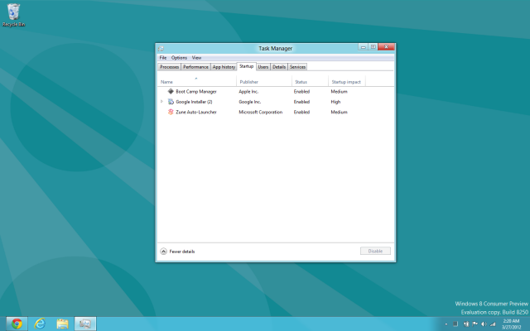This screenshot has height=331, width=530.
Task: Go to the Services tab
Action: pyautogui.click(x=297, y=66)
